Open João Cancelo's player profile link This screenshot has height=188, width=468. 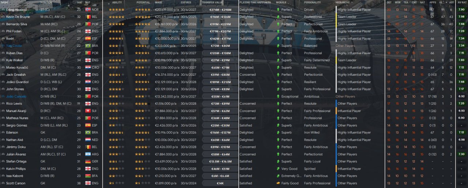pyautogui.click(x=16, y=97)
